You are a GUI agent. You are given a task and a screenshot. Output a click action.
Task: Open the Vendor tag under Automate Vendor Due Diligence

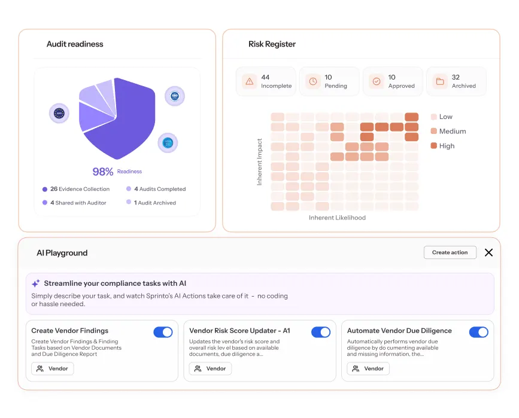pos(368,368)
